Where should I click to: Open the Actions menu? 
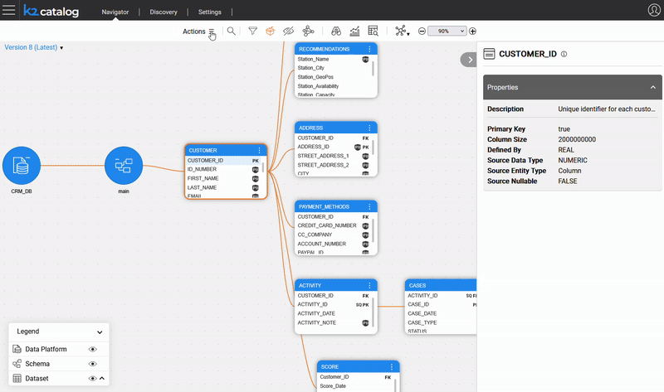199,31
